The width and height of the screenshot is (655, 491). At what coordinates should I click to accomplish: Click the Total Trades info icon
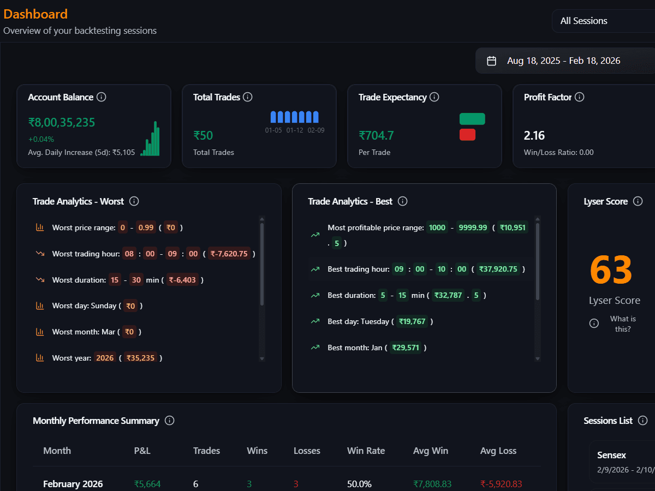point(248,97)
